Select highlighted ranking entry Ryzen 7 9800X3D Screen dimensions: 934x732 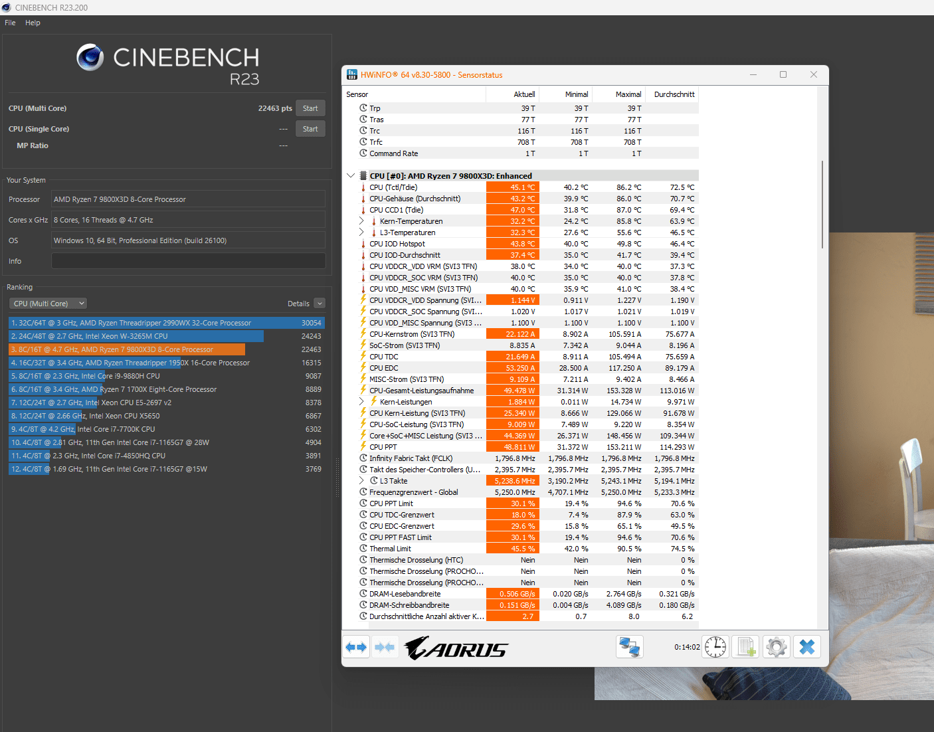pyautogui.click(x=166, y=349)
